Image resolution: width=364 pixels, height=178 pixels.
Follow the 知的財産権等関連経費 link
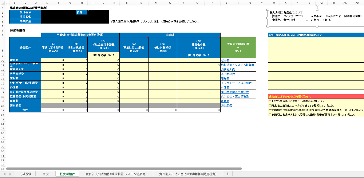(x=235, y=92)
